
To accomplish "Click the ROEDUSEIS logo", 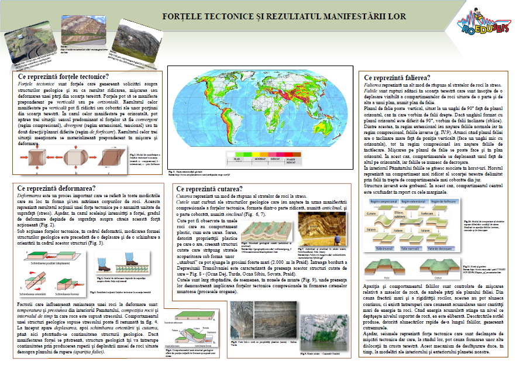I will 484,22.
